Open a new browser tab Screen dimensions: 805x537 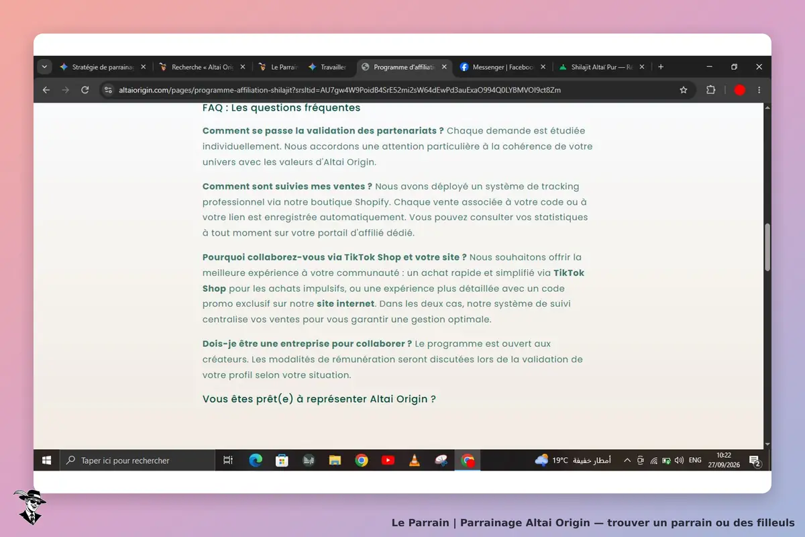[661, 67]
